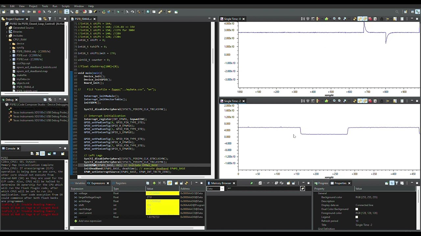
Task: Open the Scripts menu
Action: click(65, 6)
